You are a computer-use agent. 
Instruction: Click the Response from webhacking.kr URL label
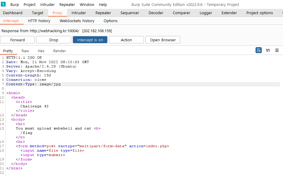coord(57,31)
